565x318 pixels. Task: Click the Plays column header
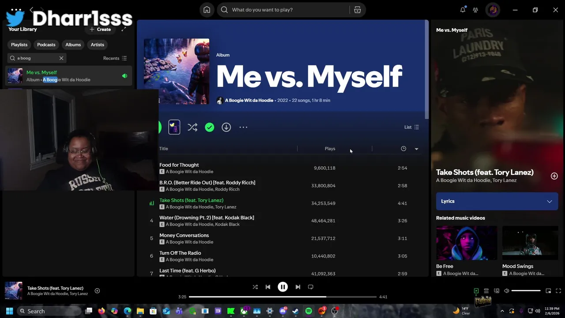(x=330, y=149)
